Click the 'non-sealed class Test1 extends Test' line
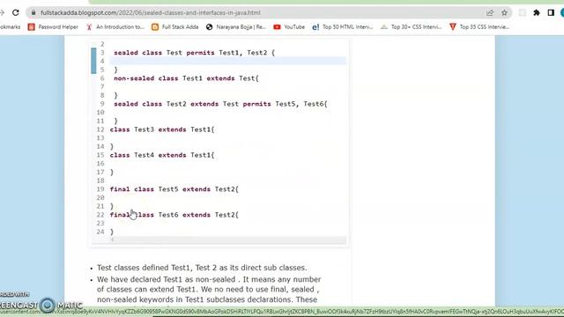The height and width of the screenshot is (317, 564). pyautogui.click(x=186, y=78)
